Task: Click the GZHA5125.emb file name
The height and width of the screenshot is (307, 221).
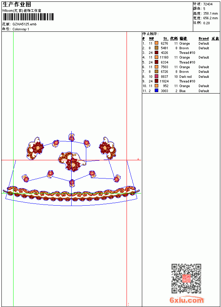Action: pyautogui.click(x=25, y=24)
